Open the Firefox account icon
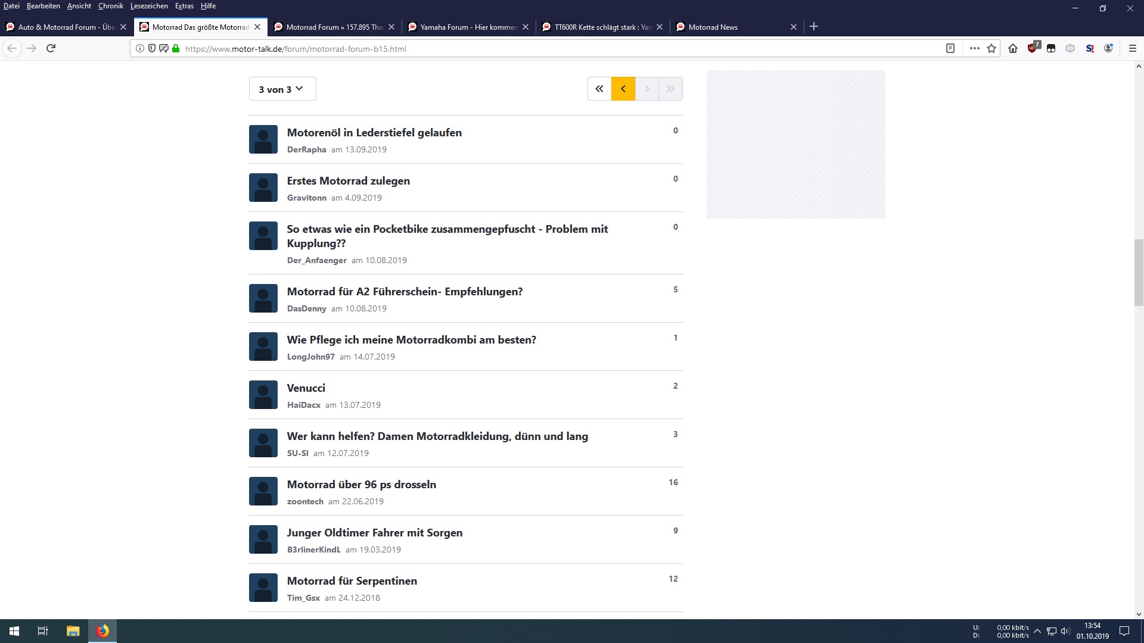Screen dimensions: 1144x643 coord(1108,48)
